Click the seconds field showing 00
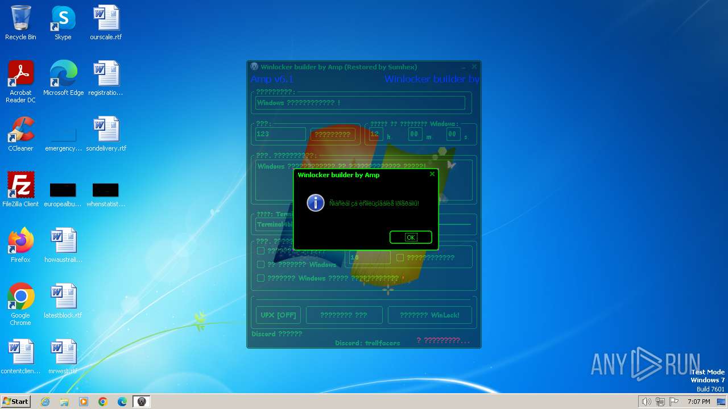This screenshot has height=409, width=728. [x=453, y=134]
